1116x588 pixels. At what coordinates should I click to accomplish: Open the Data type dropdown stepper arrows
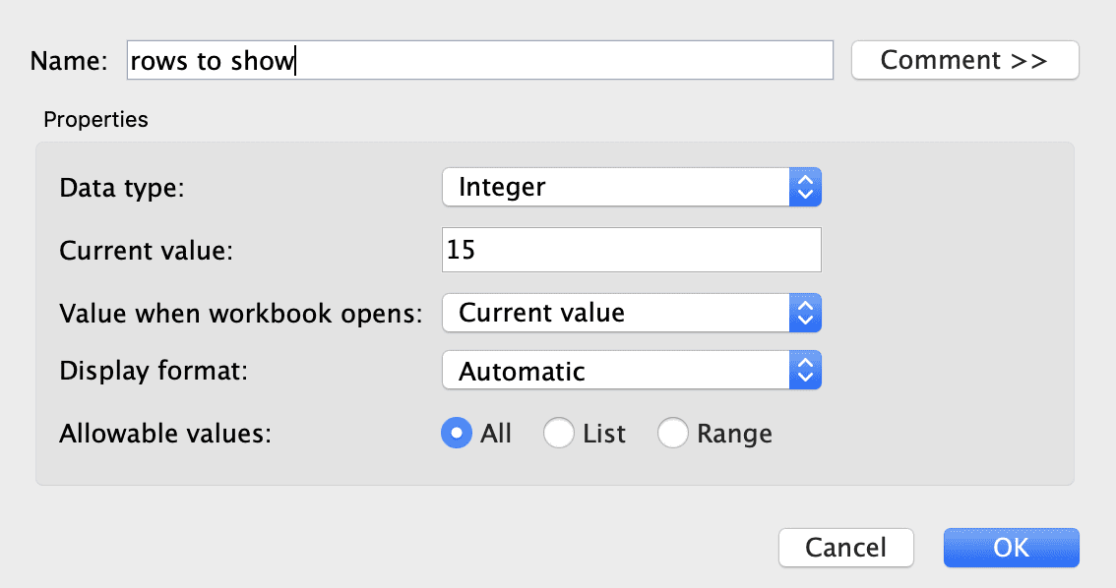807,187
